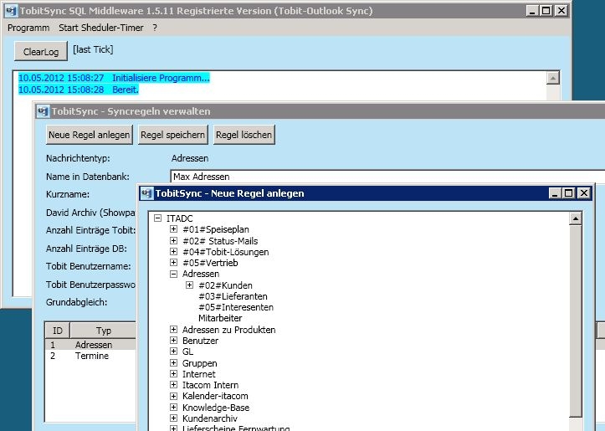Screen dimensions: 605x431
Task: Expand the #01#Speiseplan node
Action: click(173, 229)
